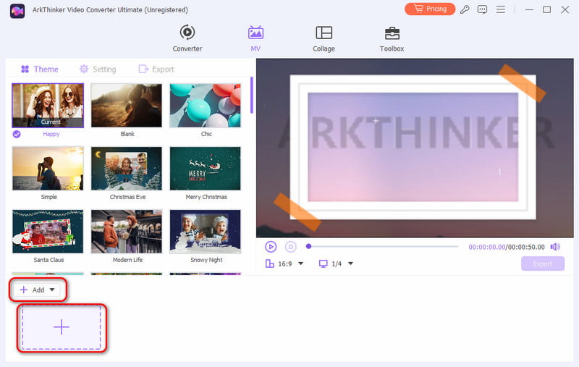The height and width of the screenshot is (367, 579).
Task: Choose the Santa Claus theme thumbnail
Action: coord(48,232)
